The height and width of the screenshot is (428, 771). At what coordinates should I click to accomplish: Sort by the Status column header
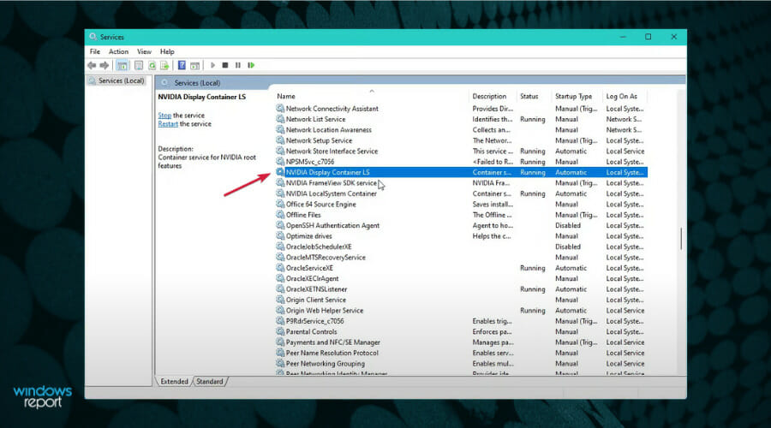[x=529, y=97]
